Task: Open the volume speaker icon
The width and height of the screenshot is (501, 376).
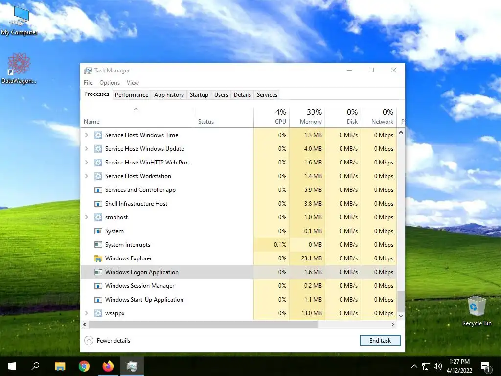Action: coord(438,366)
